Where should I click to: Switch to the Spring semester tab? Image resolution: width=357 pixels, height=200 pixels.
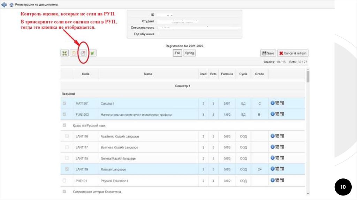[189, 53]
